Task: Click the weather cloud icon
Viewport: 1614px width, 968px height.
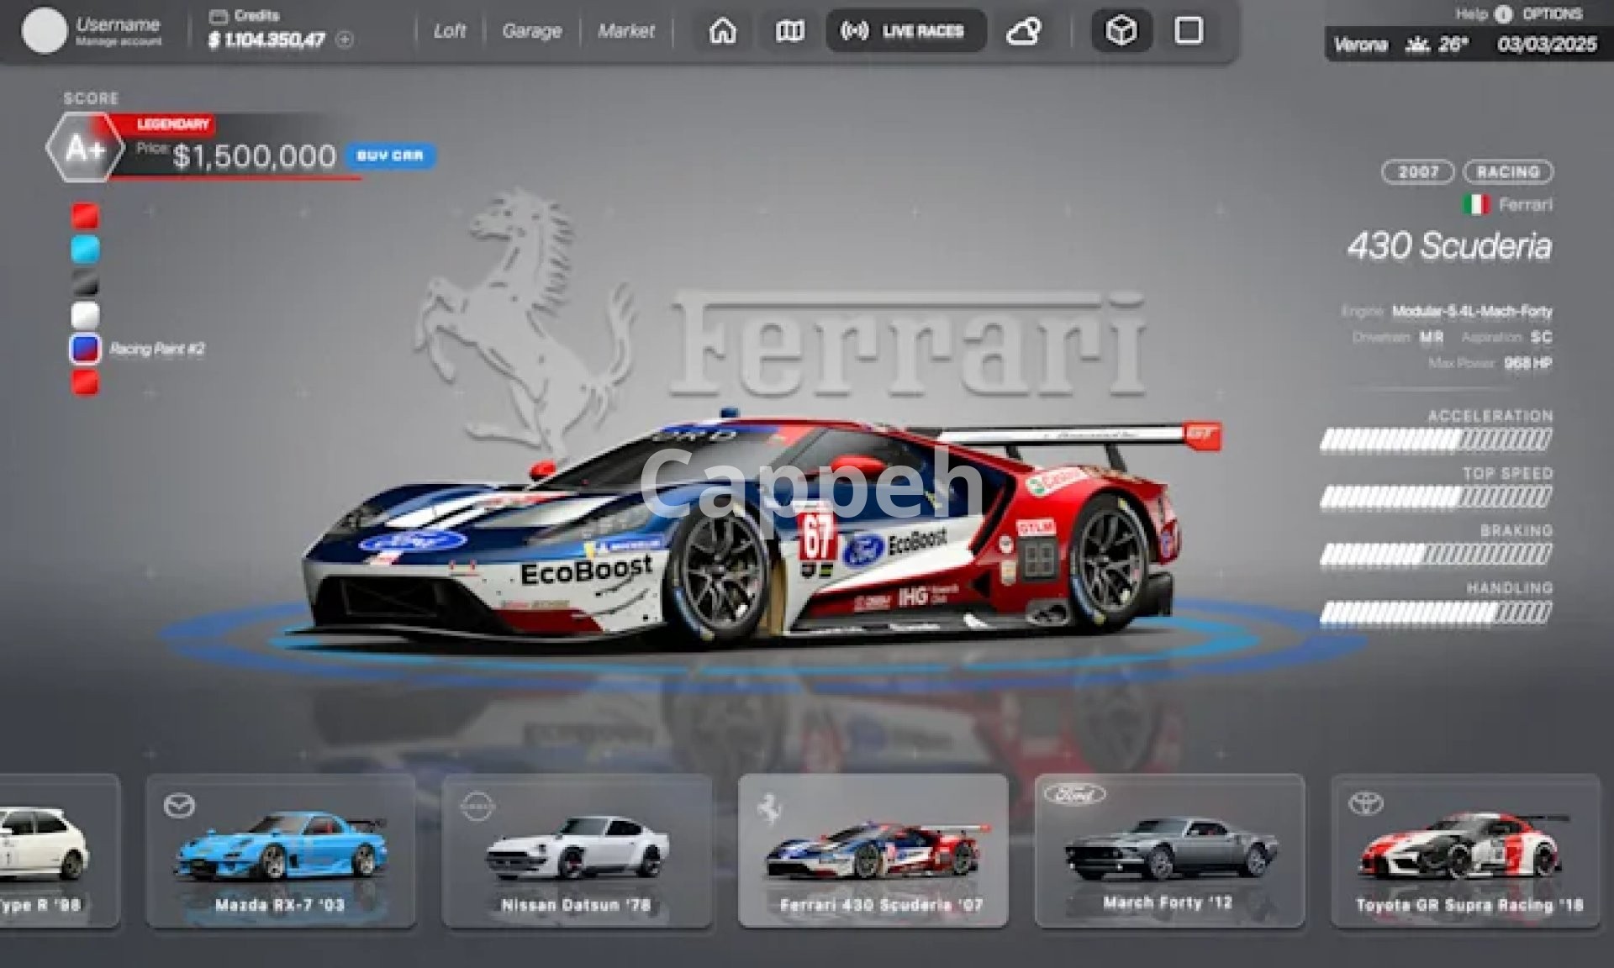Action: coord(1024,31)
